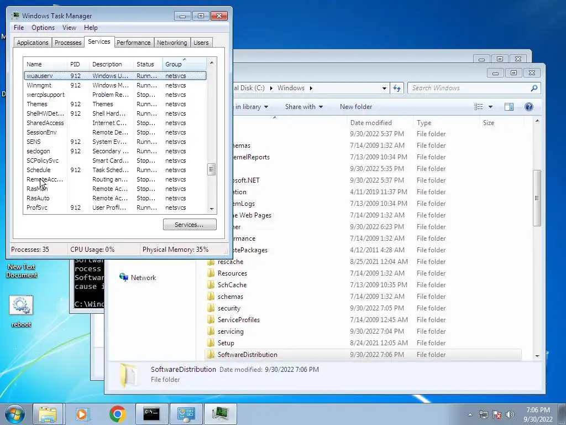Open Task Manager File menu

pos(19,28)
